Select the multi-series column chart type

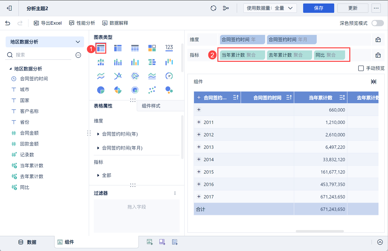pyautogui.click(x=135, y=62)
